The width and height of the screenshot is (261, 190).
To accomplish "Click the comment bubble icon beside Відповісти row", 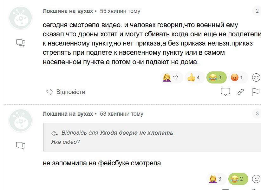I will 225,92.
